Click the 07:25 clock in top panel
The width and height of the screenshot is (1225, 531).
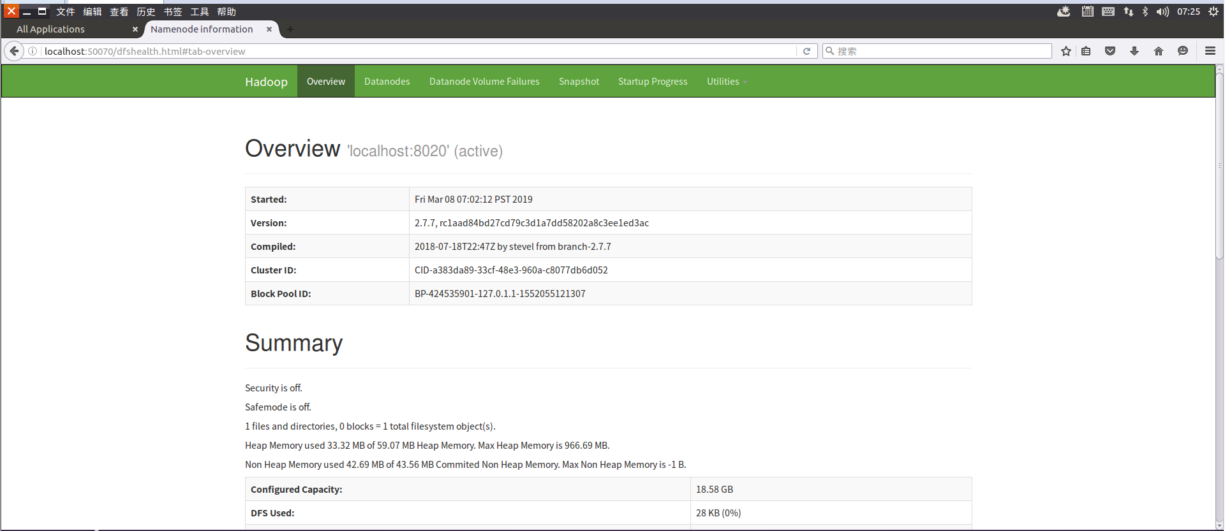pos(1188,11)
